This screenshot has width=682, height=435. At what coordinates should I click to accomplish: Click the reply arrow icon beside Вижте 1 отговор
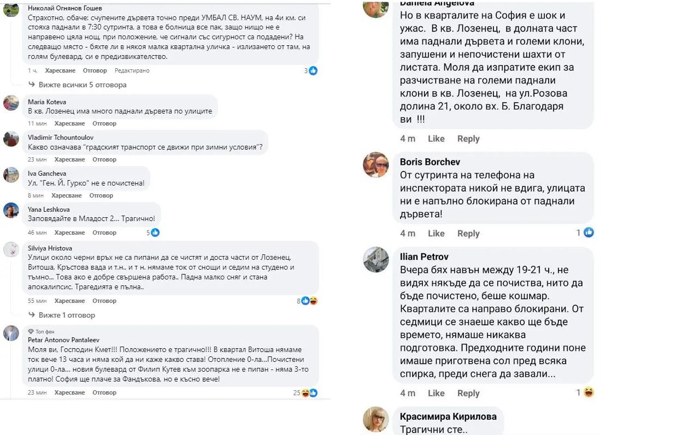[x=32, y=315]
